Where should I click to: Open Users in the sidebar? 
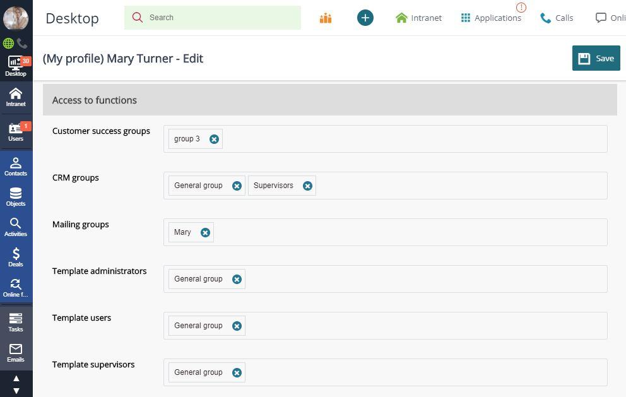tap(16, 132)
